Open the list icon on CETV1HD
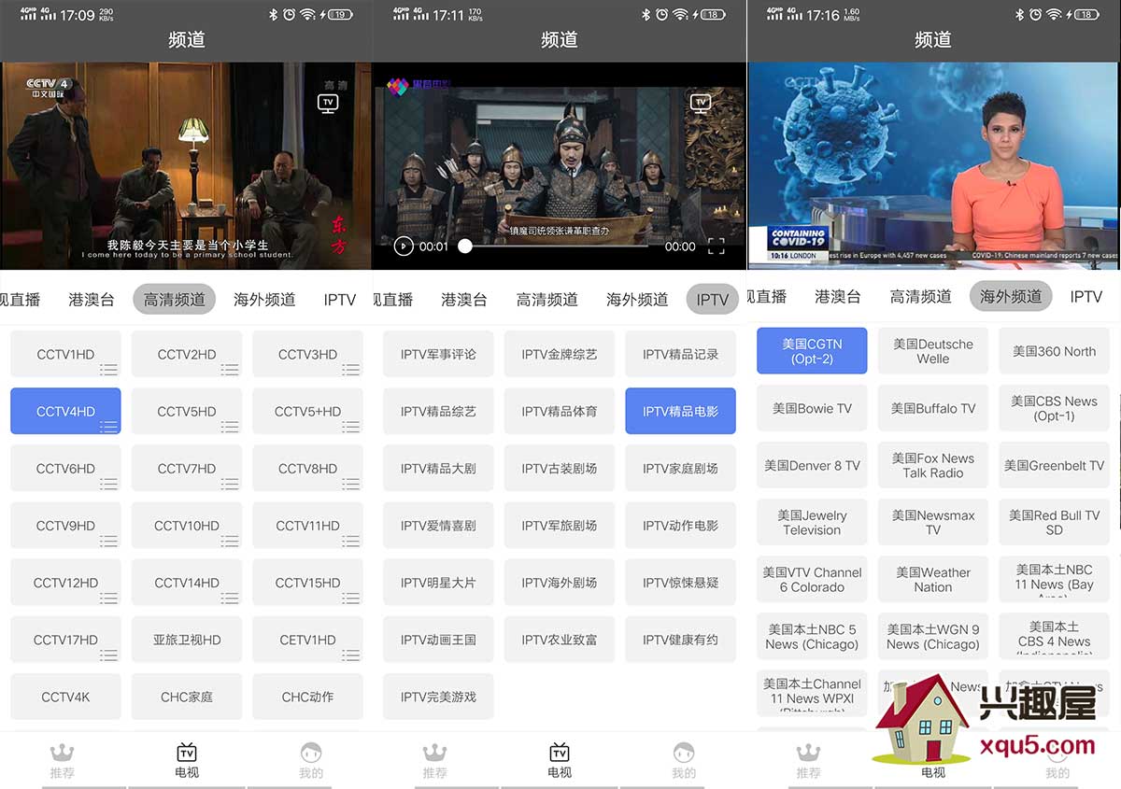Viewport: 1121px width, 789px height. (x=351, y=655)
